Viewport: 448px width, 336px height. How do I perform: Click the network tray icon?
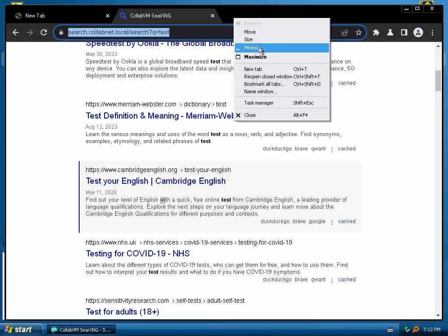[407, 330]
